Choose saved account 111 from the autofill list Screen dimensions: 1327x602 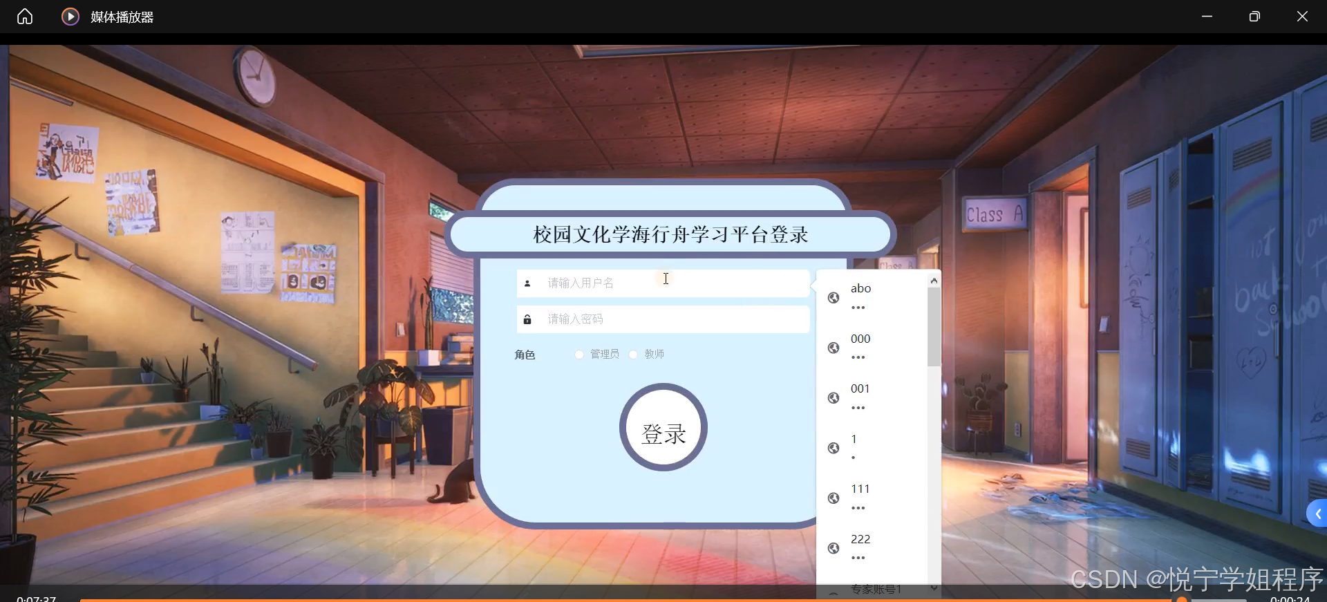[x=872, y=498]
